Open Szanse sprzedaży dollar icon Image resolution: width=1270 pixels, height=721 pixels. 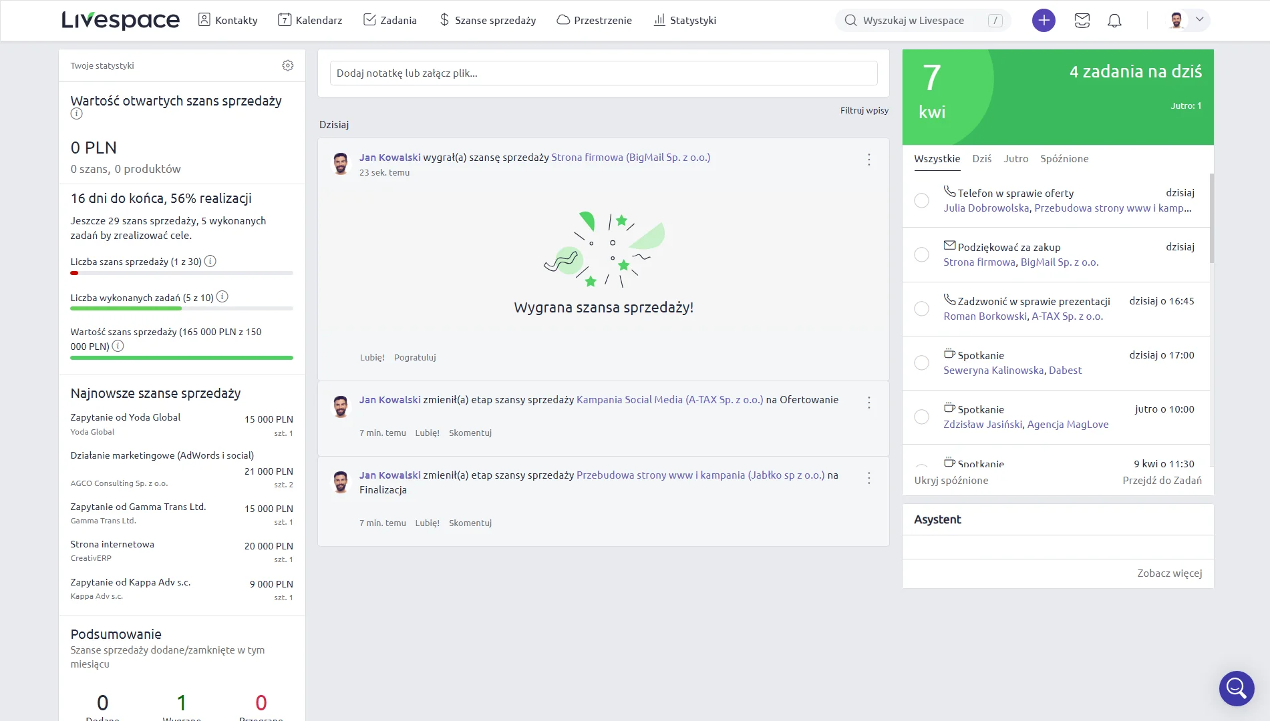[x=443, y=20]
